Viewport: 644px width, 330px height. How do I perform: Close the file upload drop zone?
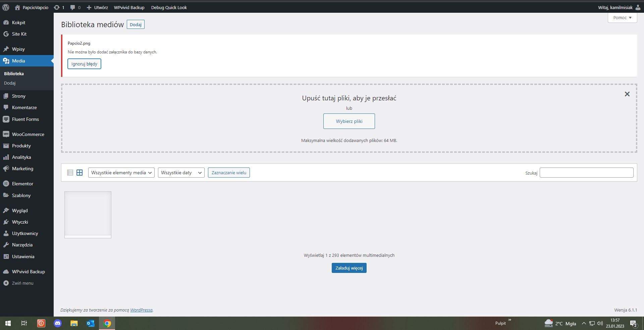[x=627, y=94]
